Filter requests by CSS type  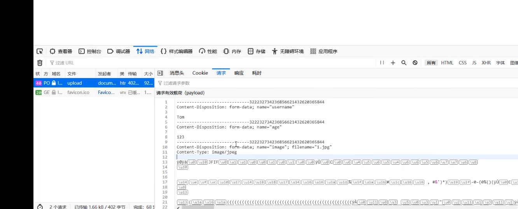click(x=462, y=63)
